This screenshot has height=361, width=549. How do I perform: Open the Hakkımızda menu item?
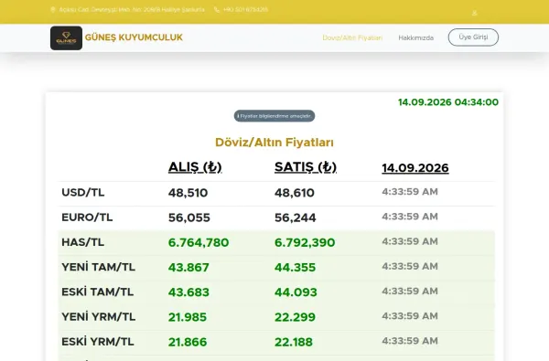416,37
